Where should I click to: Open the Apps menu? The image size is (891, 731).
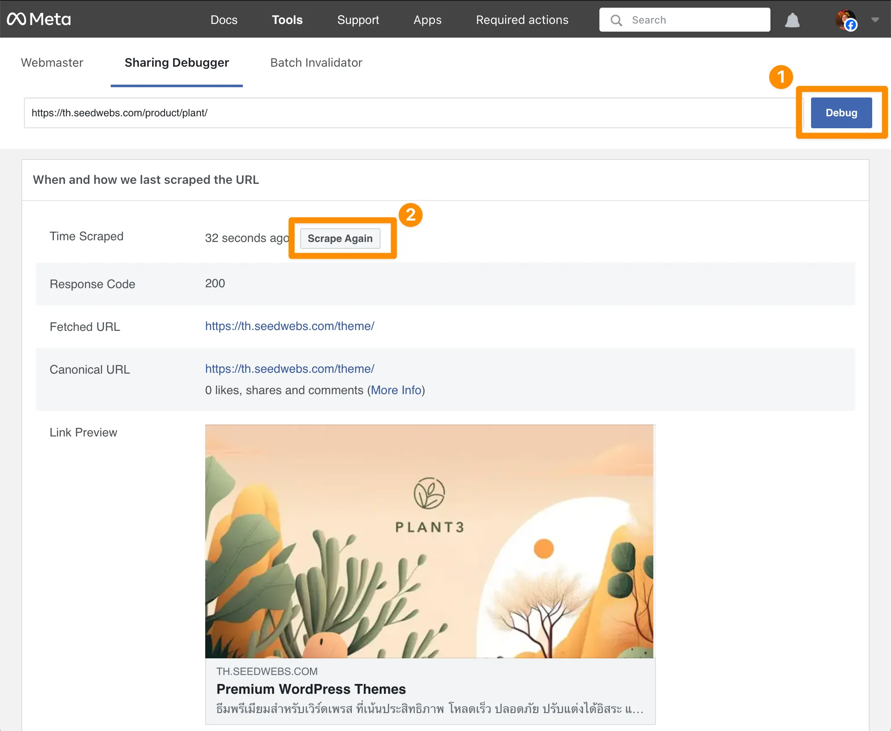coord(427,20)
